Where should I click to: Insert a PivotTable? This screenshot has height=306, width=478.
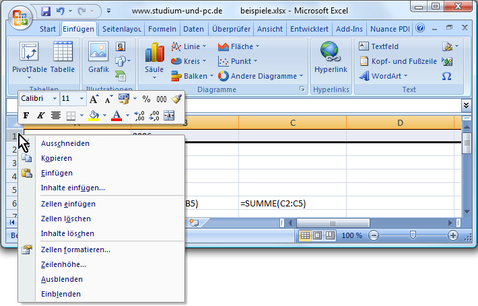pos(29,61)
